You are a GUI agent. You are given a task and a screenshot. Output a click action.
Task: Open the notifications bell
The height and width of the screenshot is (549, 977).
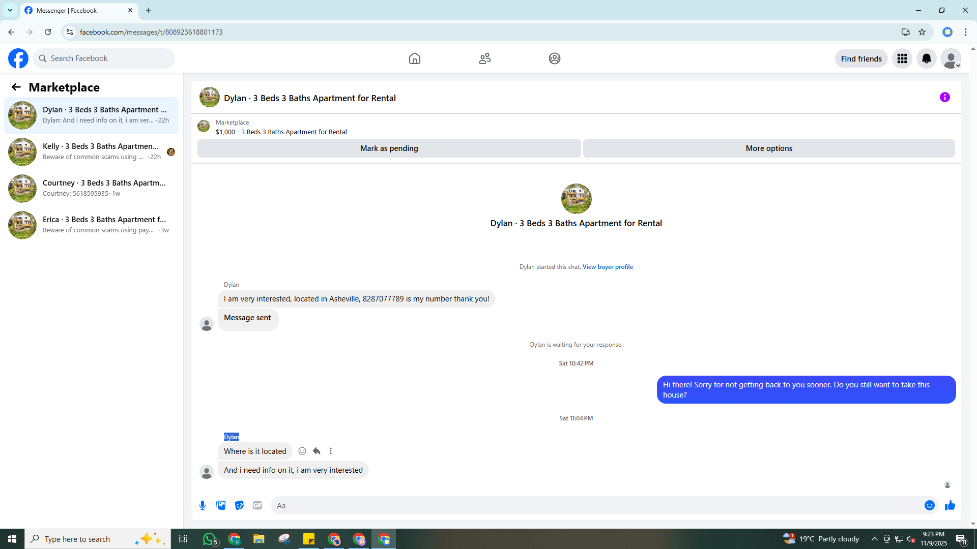927,58
